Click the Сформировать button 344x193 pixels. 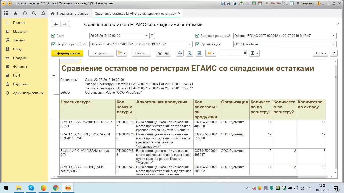[67, 53]
